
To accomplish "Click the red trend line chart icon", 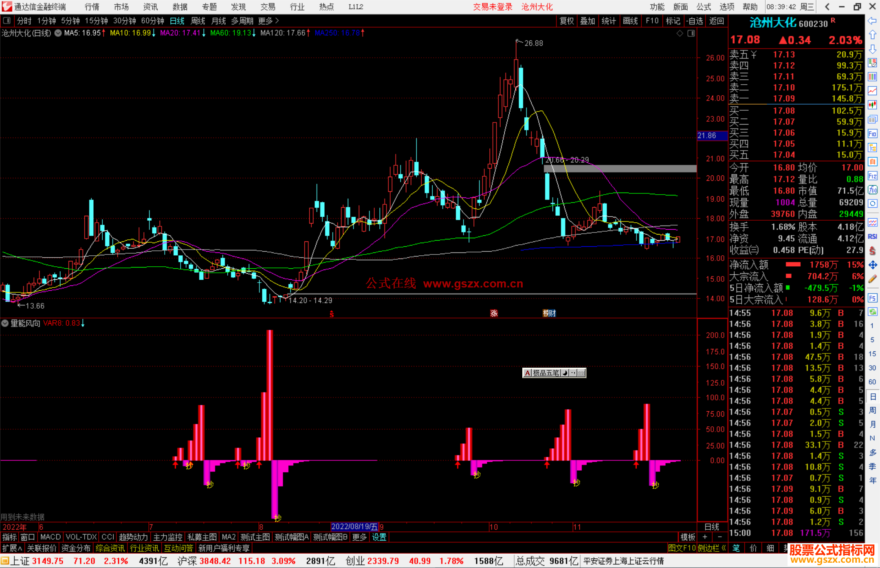I will point(872,91).
